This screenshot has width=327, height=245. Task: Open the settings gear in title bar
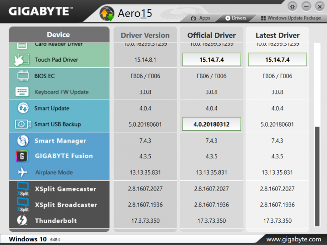pyautogui.click(x=292, y=7)
